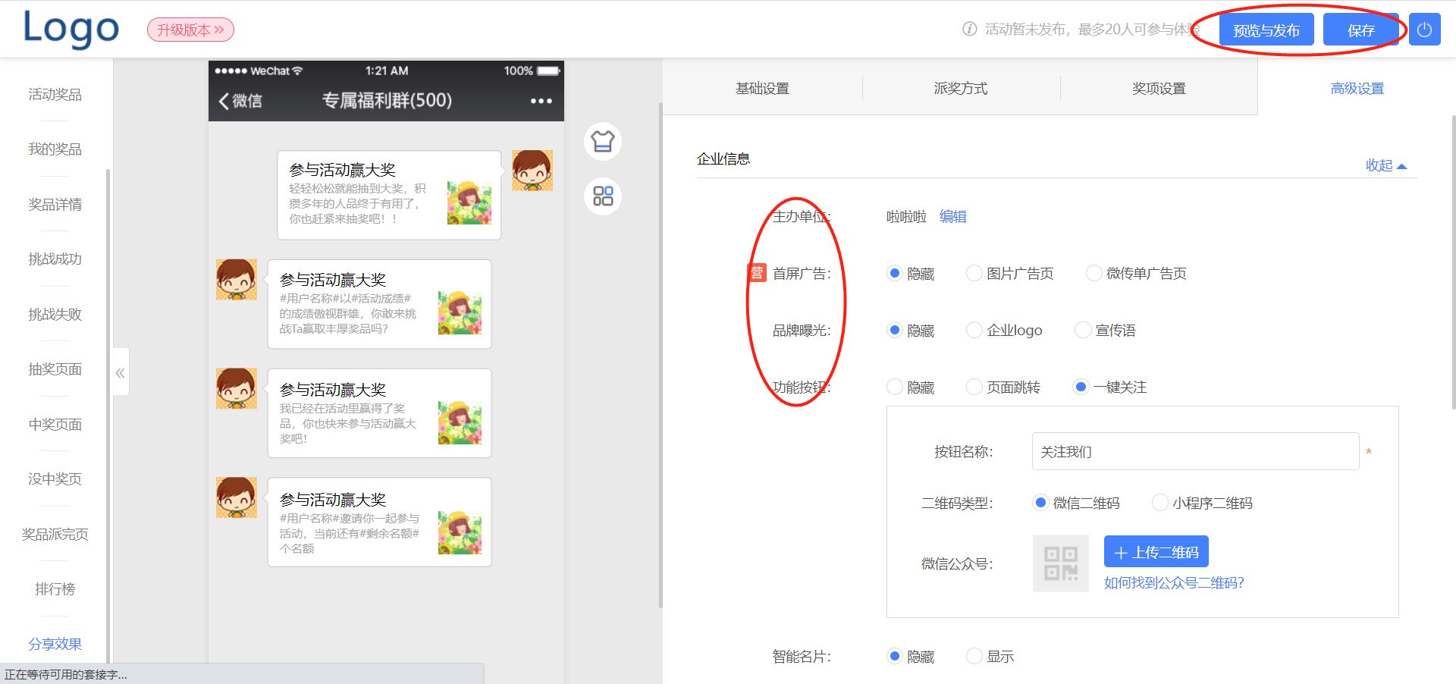Click the avatar beside the top chat bubble
The image size is (1456, 684).
[x=532, y=170]
